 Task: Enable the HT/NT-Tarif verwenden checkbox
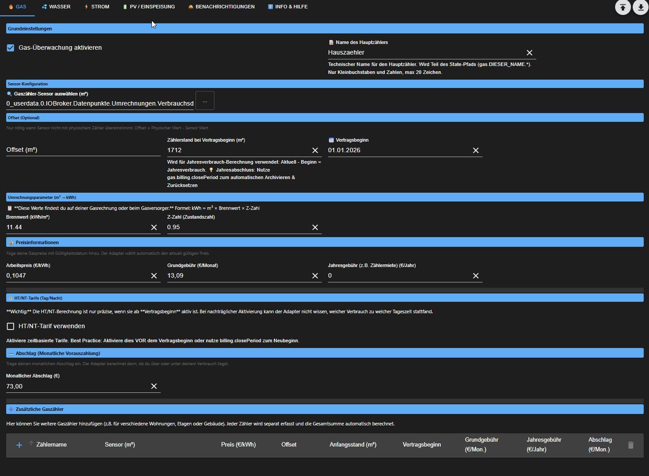(11, 326)
